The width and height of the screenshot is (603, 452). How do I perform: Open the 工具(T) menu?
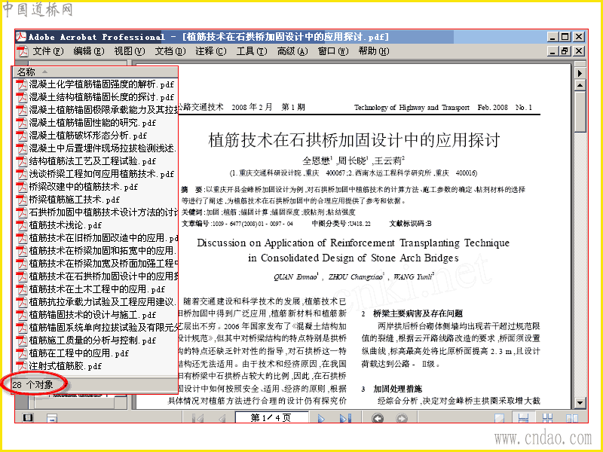pyautogui.click(x=252, y=51)
